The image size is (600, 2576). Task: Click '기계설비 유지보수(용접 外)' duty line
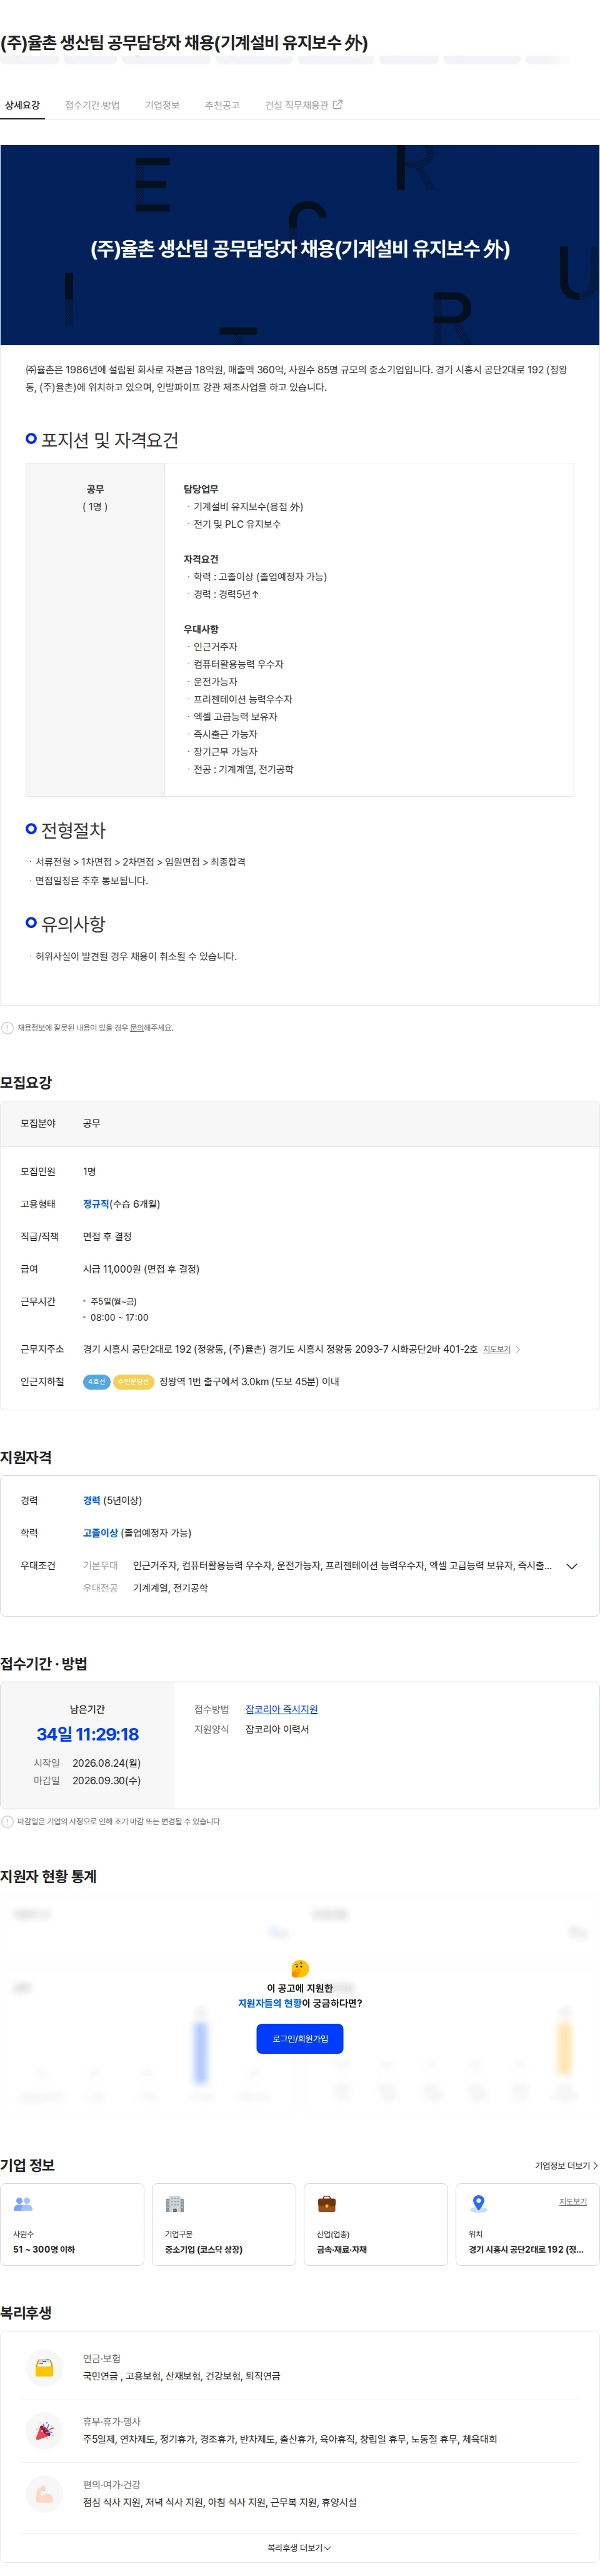[247, 507]
